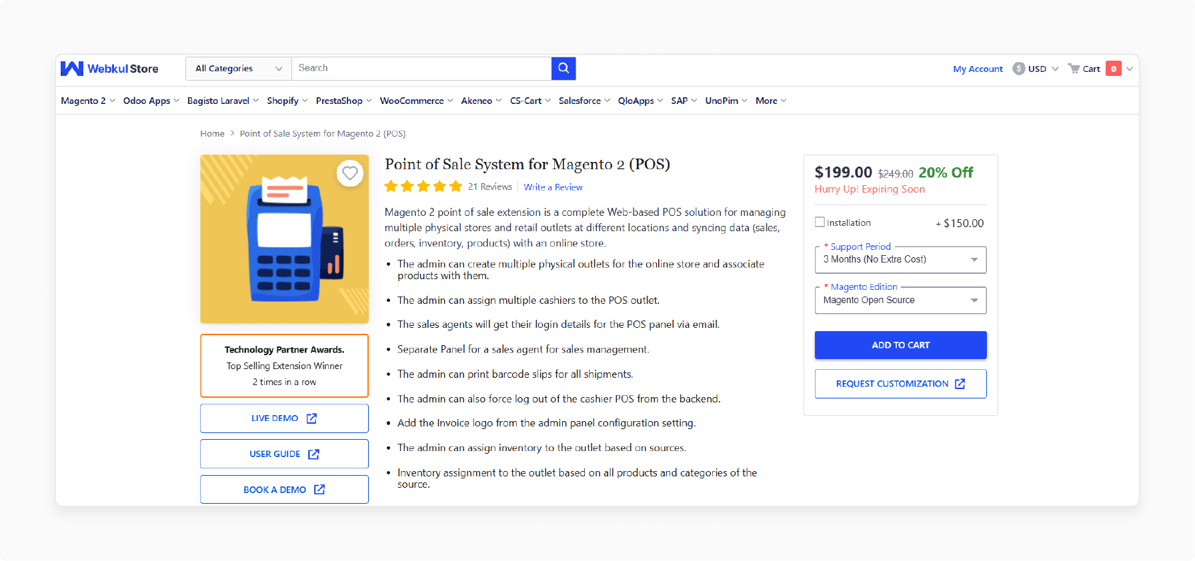Click the 20% Off label
This screenshot has height=561, width=1195.
946,173
